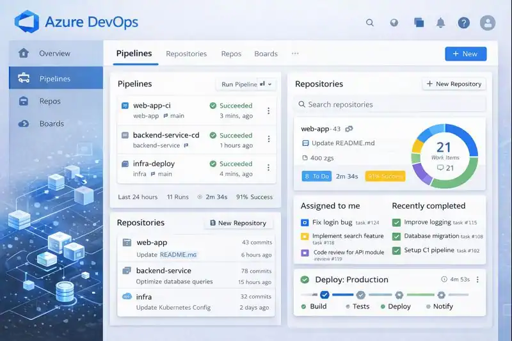Image resolution: width=512 pixels, height=341 pixels.
Task: Click Deploy: Production success icon
Action: coord(305,280)
